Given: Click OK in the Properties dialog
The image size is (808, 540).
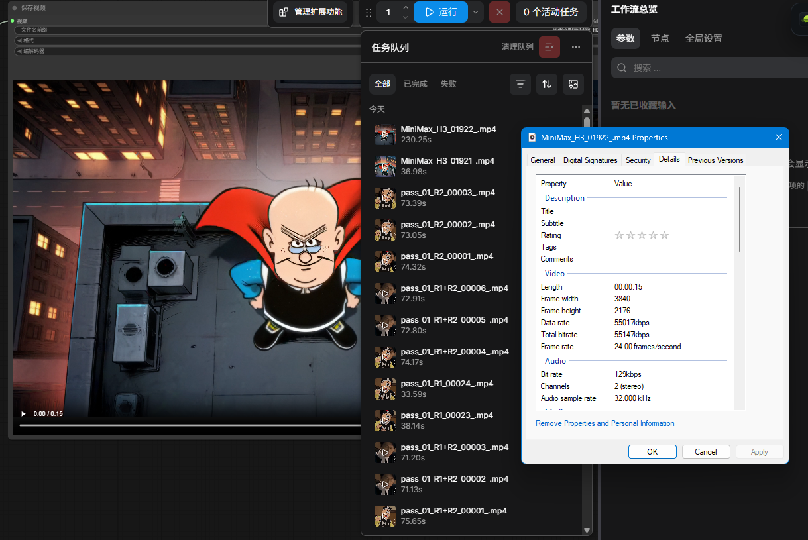Looking at the screenshot, I should (x=652, y=452).
